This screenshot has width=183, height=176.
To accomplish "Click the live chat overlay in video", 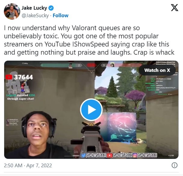I will [162, 87].
